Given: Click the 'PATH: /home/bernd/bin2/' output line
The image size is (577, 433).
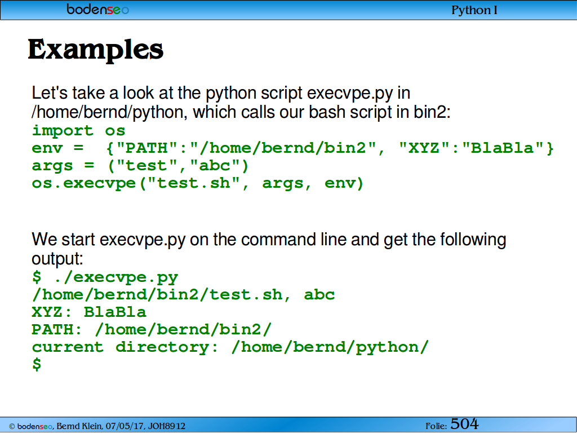Looking at the screenshot, I should [152, 329].
